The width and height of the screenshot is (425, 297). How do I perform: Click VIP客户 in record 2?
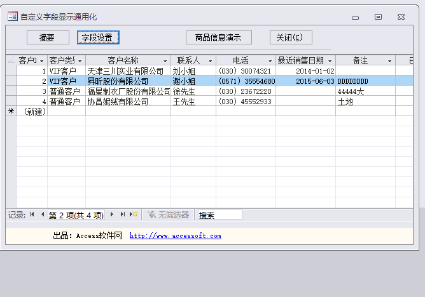coord(66,81)
